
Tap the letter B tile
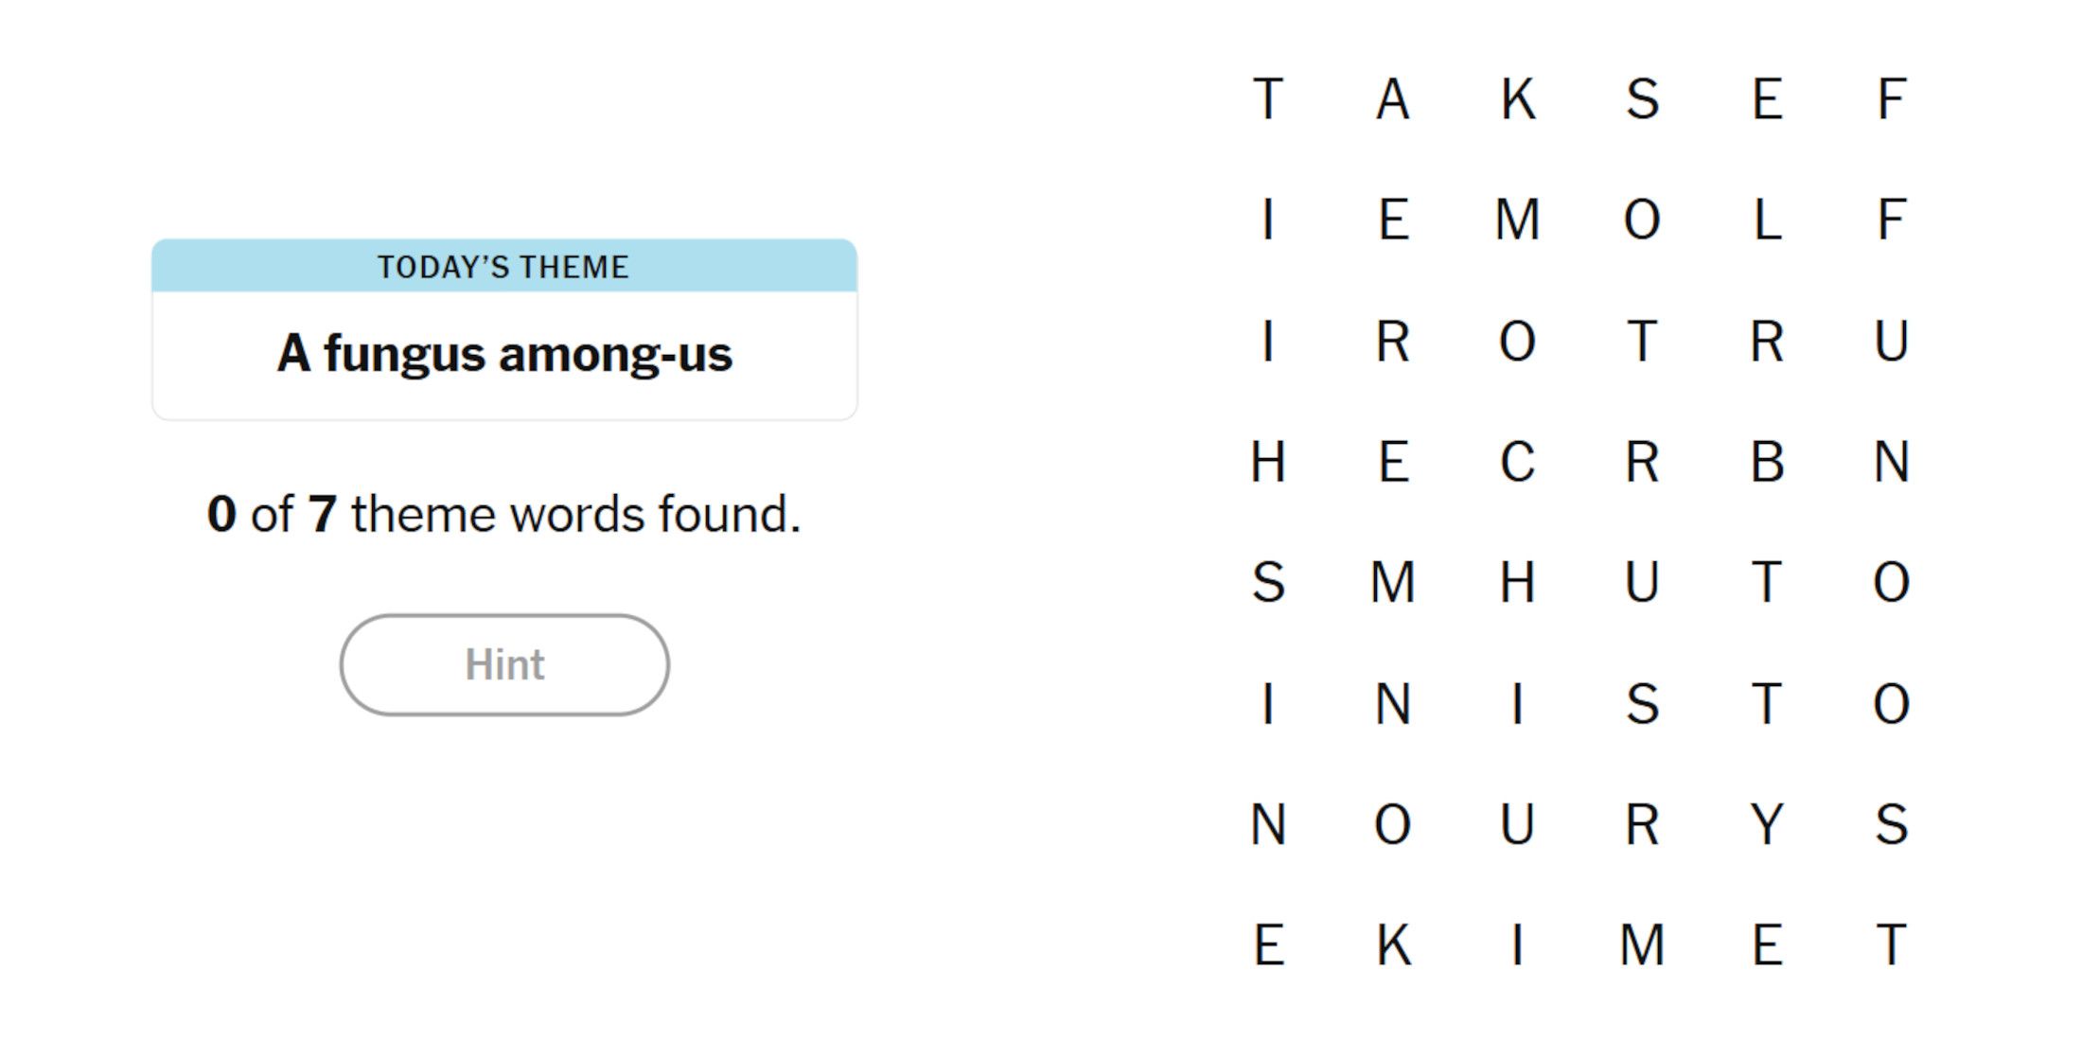(1767, 463)
